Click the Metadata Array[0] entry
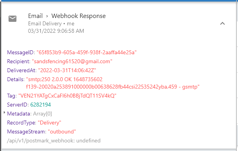The width and height of the screenshot is (238, 151). [30, 114]
